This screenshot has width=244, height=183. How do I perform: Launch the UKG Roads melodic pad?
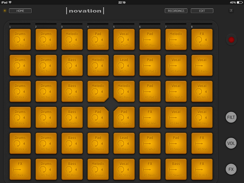98,66
